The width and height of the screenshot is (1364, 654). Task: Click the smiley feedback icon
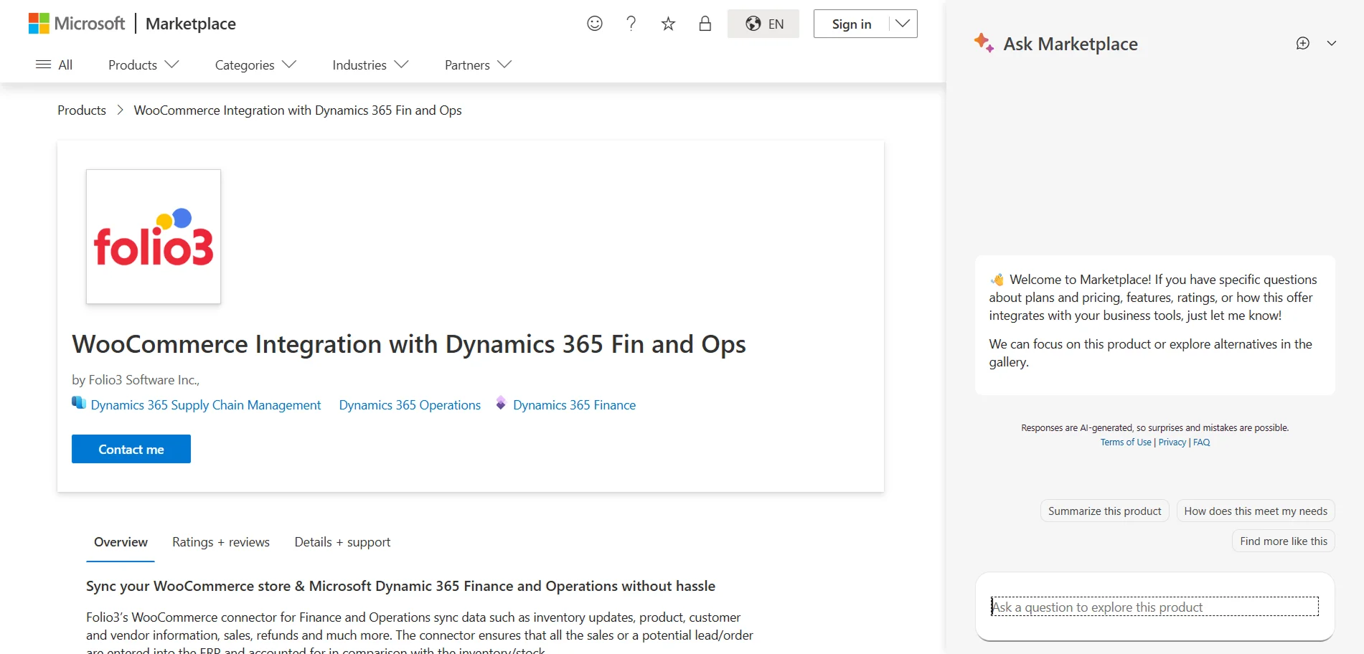595,24
